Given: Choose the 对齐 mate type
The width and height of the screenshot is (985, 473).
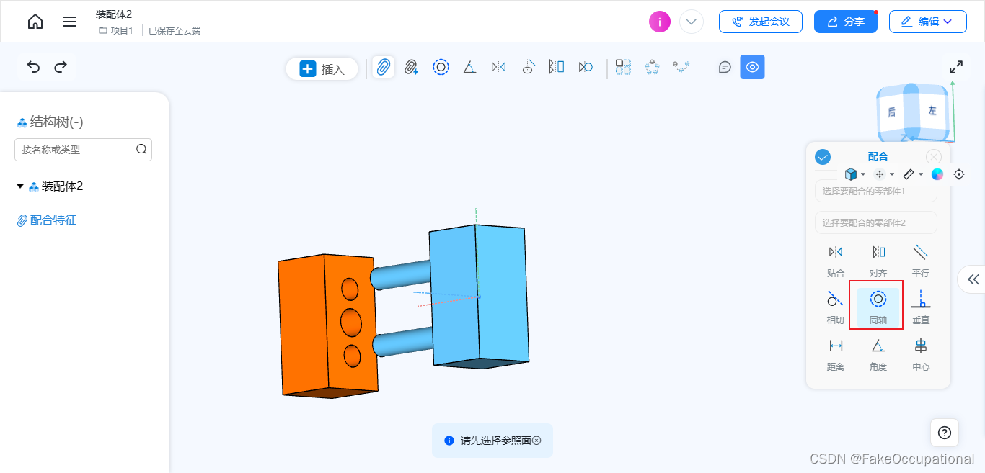Looking at the screenshot, I should tap(878, 261).
